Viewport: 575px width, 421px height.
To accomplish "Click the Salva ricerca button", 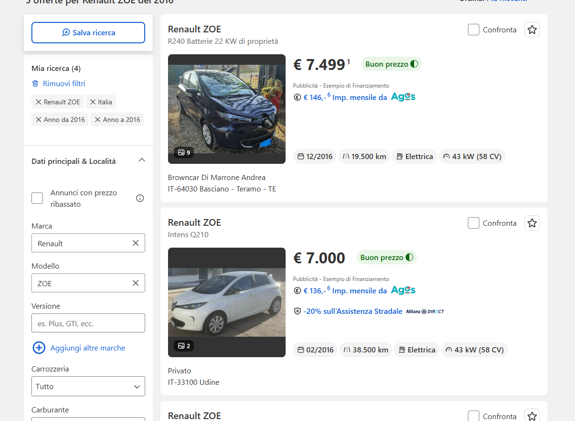I will [x=88, y=33].
